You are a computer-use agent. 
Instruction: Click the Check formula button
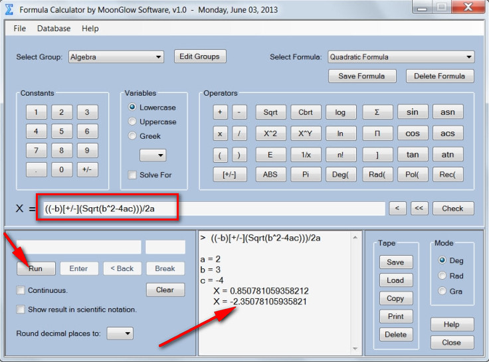pos(453,209)
